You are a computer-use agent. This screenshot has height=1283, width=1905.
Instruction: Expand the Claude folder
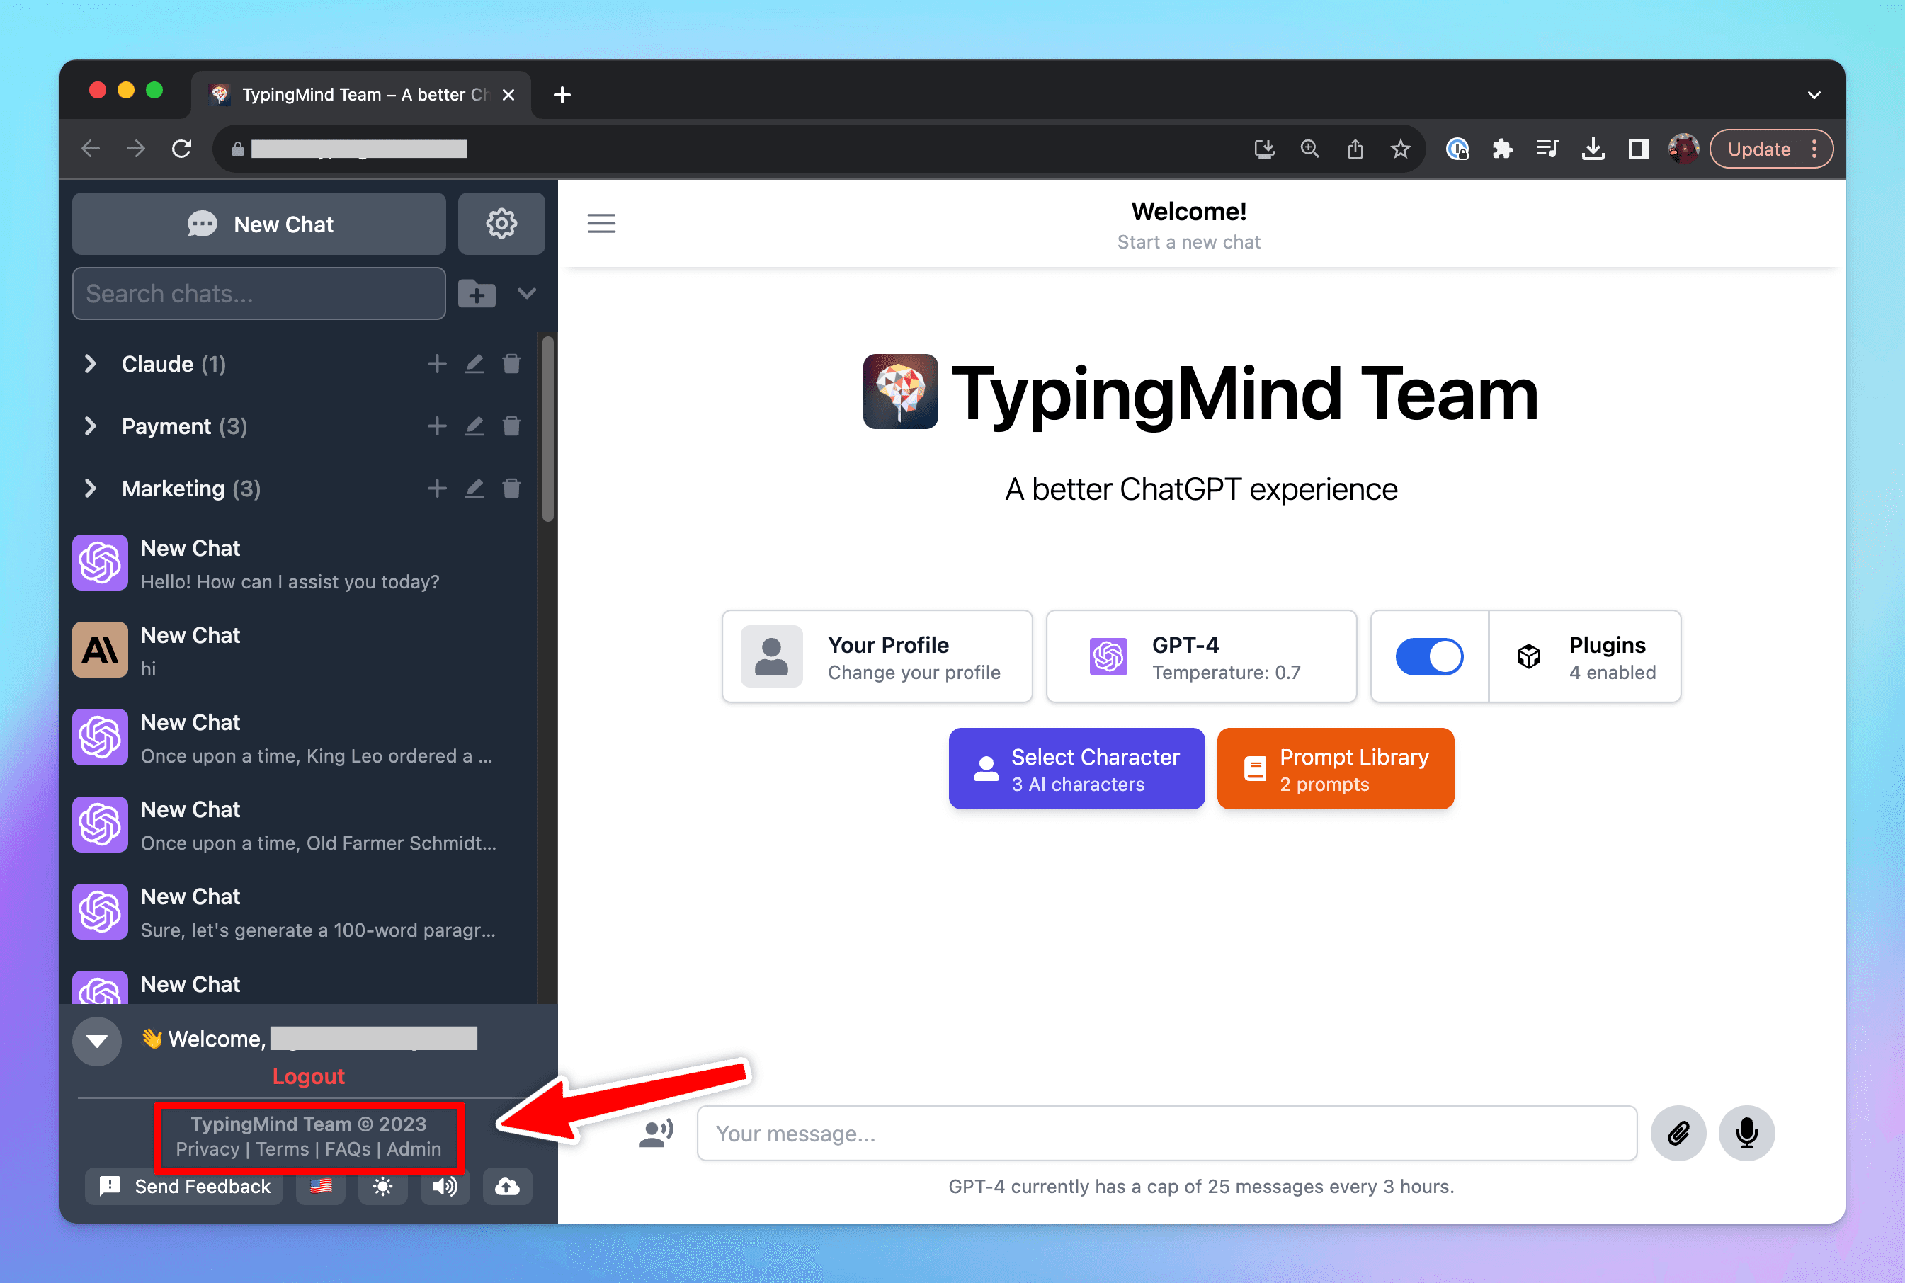pyautogui.click(x=91, y=364)
